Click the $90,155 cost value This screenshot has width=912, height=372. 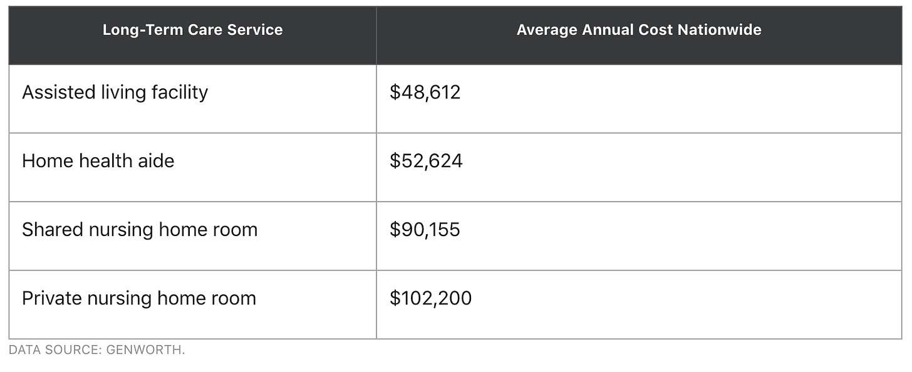coord(425,230)
